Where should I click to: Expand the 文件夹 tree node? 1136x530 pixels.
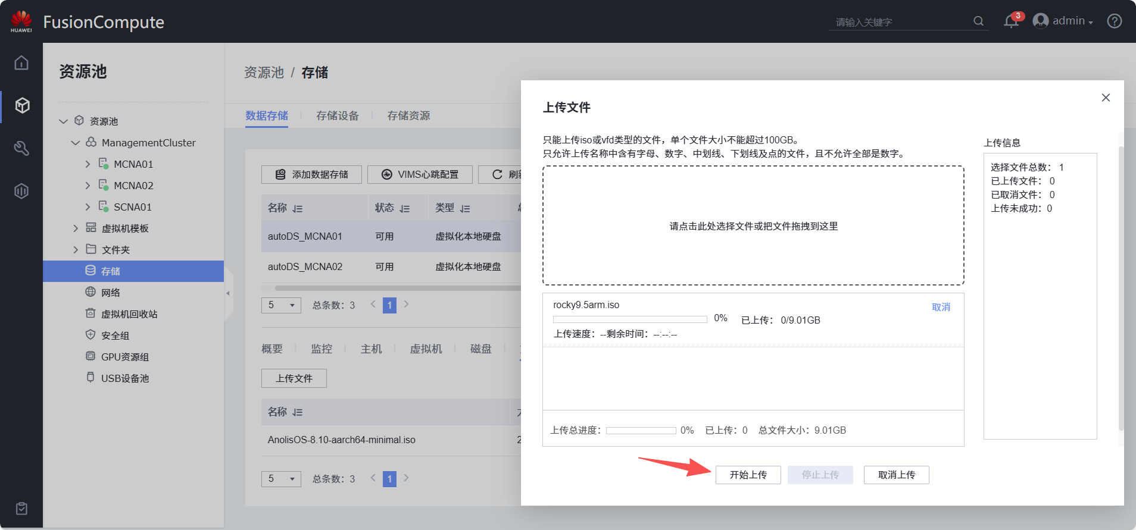tap(76, 250)
